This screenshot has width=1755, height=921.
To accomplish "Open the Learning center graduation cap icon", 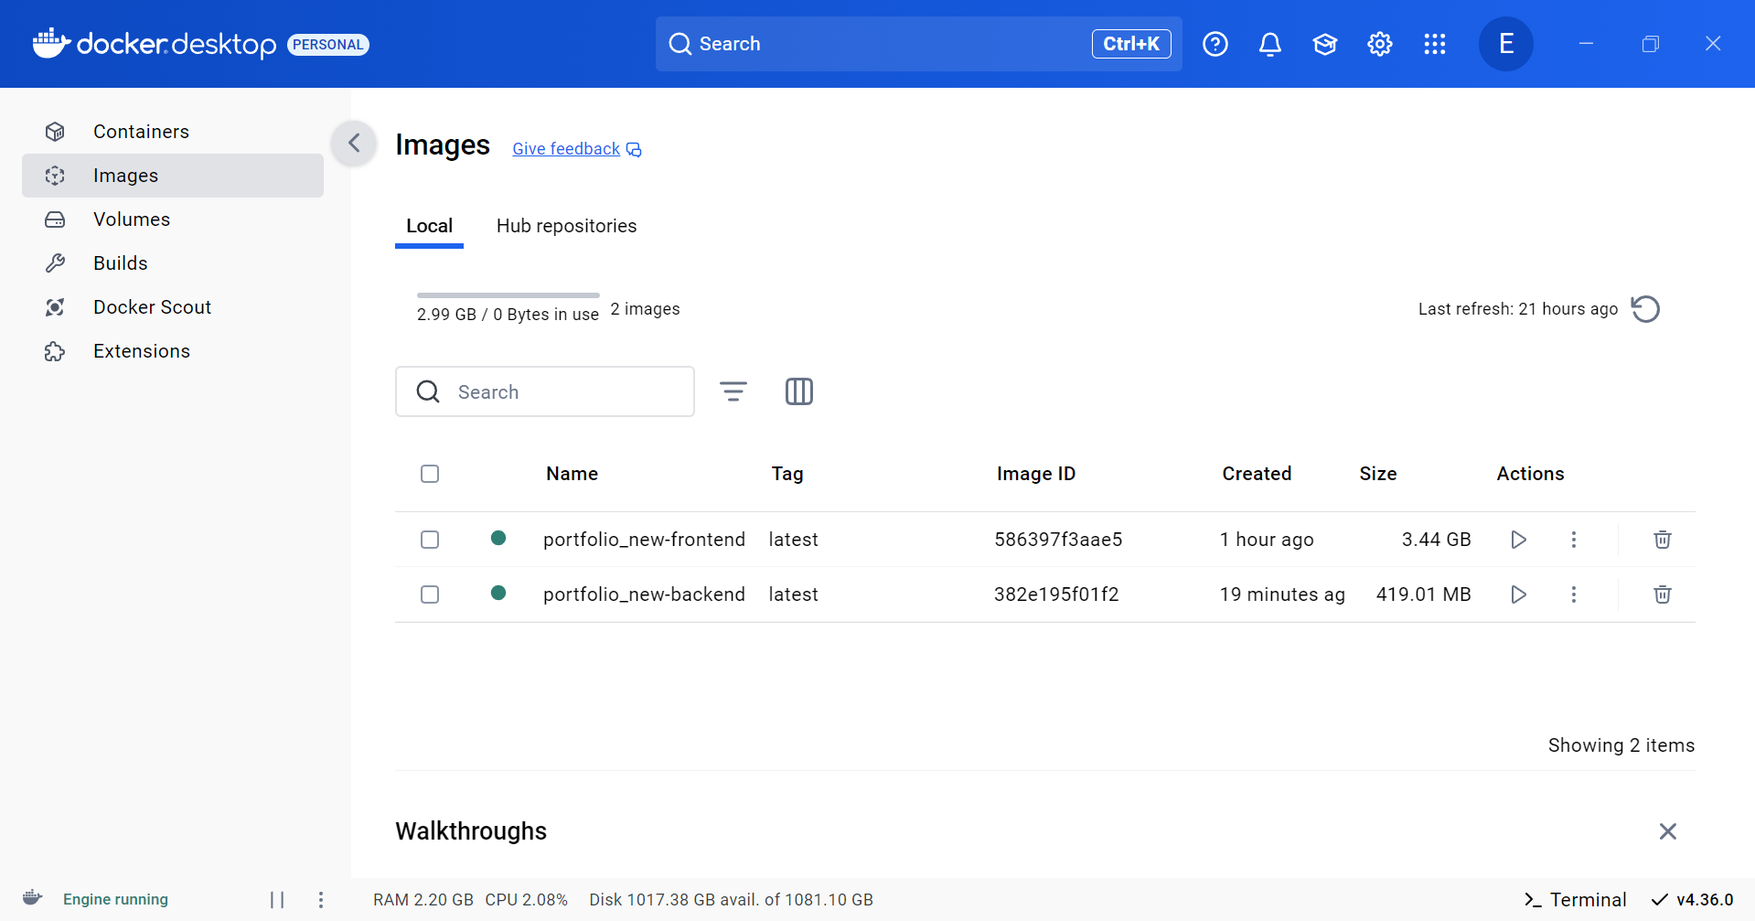I will [1325, 44].
